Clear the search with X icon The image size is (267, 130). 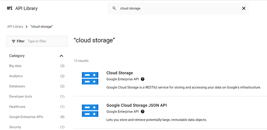coord(243,8)
